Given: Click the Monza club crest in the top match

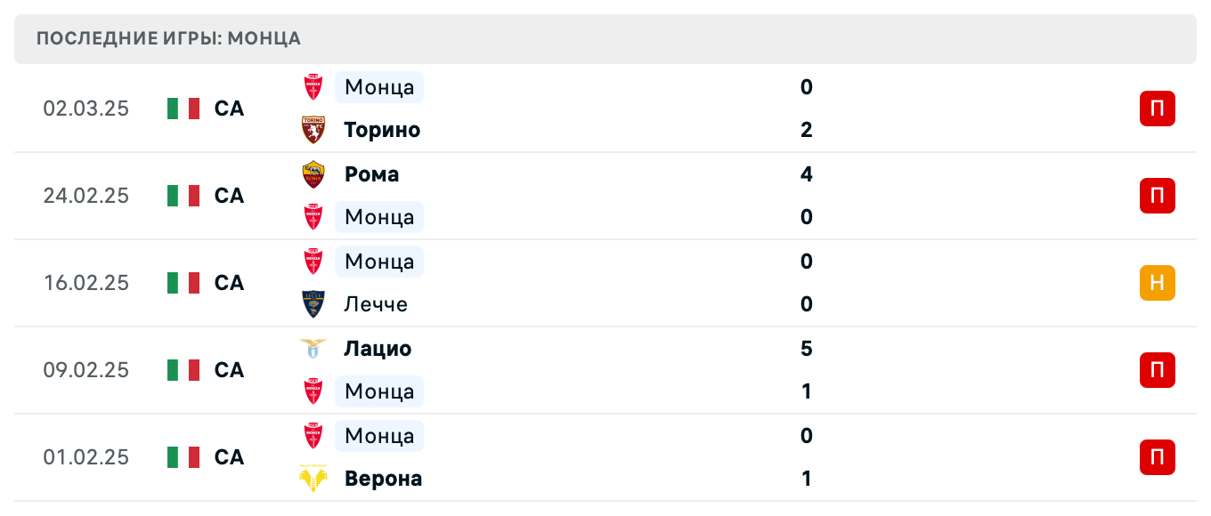Looking at the screenshot, I should [313, 87].
